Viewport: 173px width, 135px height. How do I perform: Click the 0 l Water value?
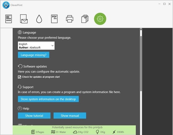pos(61,132)
